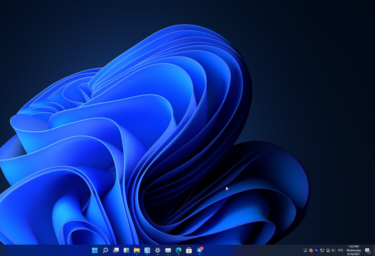Open the volume speaker control

click(x=333, y=250)
